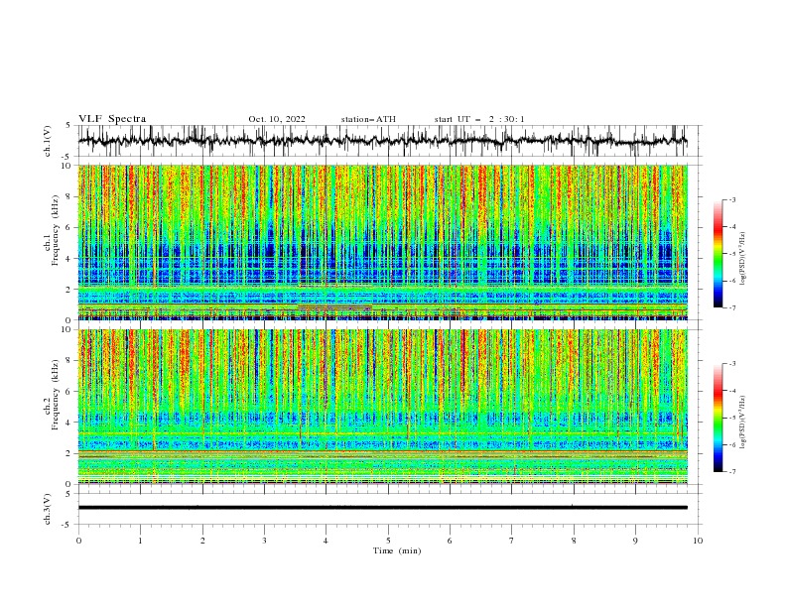Click the lower PSD color scale bar
Viewport: 786px width, 607px height.
click(x=718, y=418)
